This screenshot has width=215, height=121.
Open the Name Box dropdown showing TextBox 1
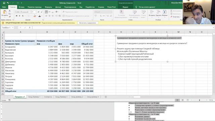tap(13, 28)
